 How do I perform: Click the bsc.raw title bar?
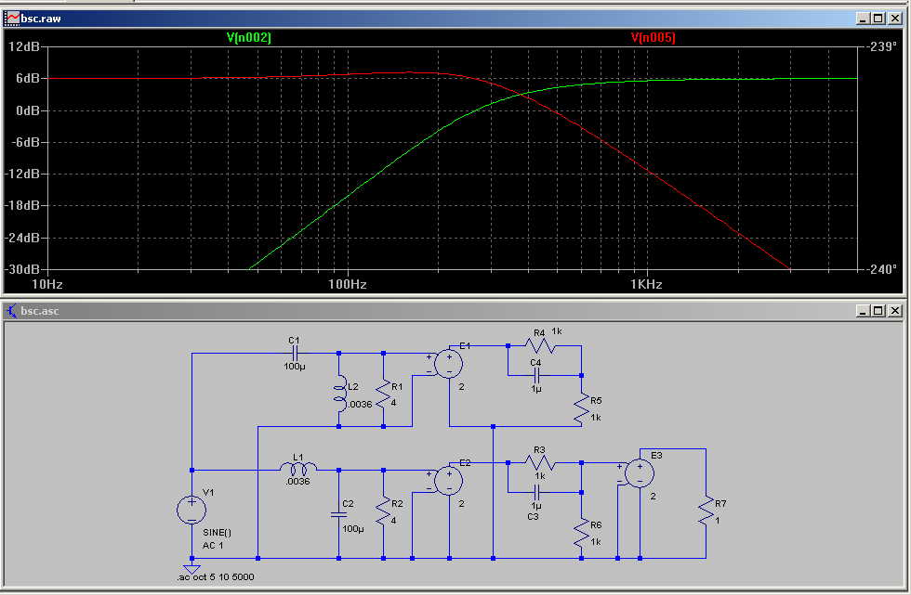454,19
